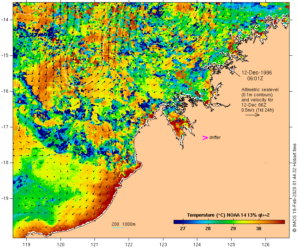Click the colorbar label '27'
Screen dimensions: 299x248
point(183,229)
